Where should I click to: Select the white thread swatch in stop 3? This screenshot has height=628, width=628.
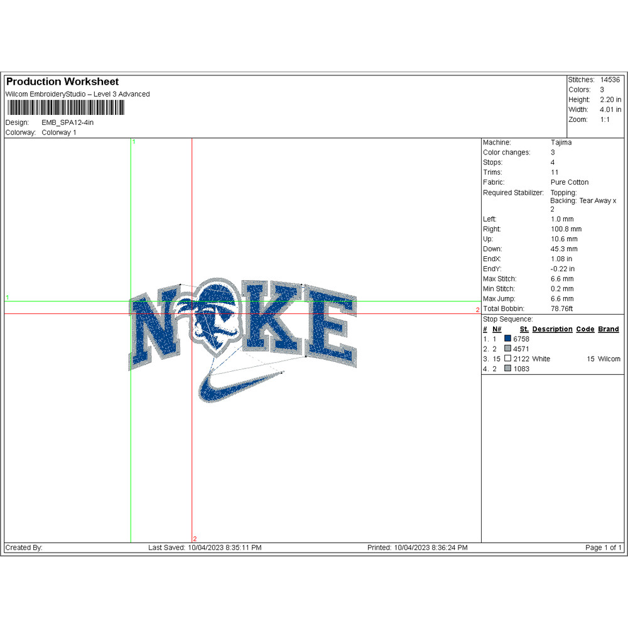[x=507, y=359]
